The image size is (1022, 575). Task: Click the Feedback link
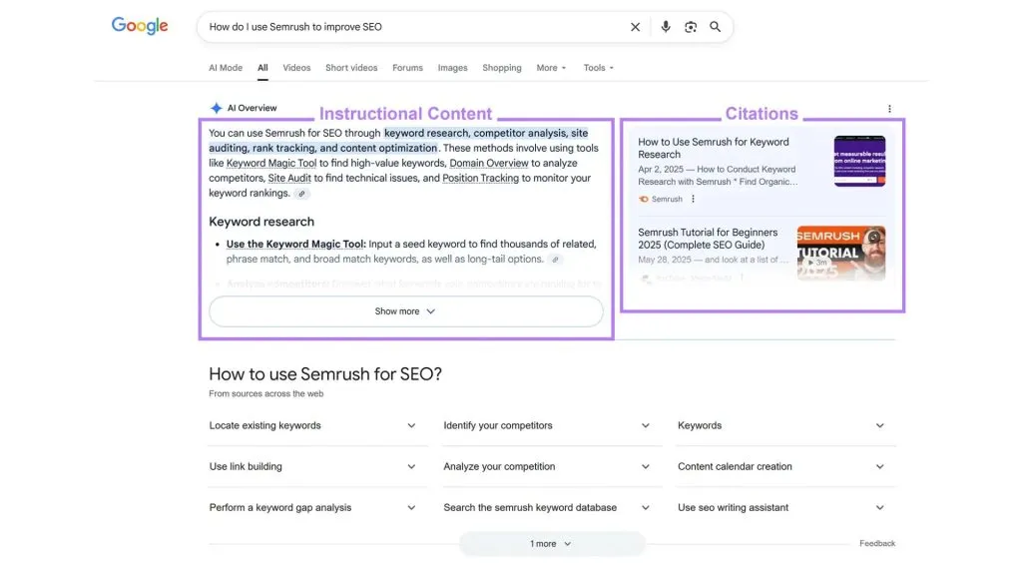[x=877, y=544]
